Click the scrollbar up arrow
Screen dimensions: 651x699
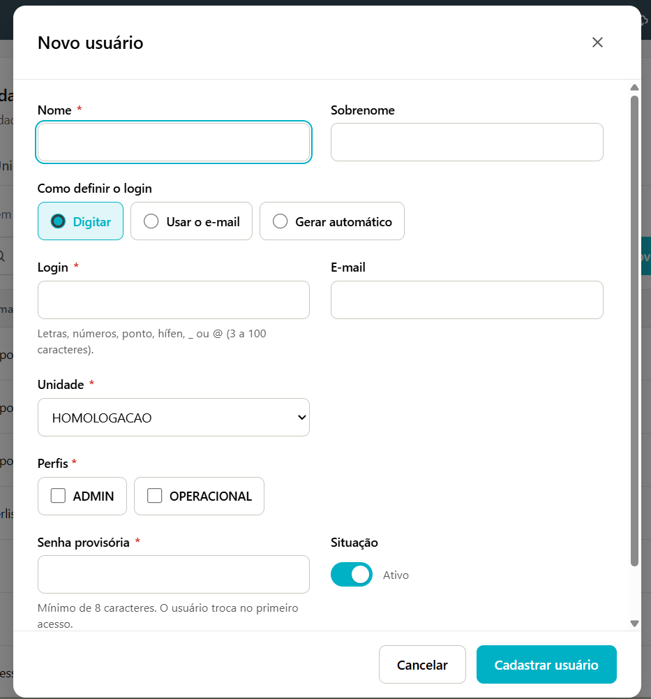634,88
